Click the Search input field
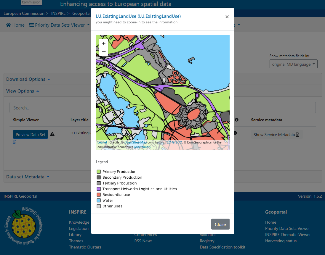The height and width of the screenshot is (255, 325). [x=162, y=108]
